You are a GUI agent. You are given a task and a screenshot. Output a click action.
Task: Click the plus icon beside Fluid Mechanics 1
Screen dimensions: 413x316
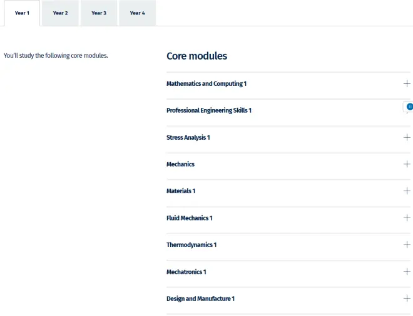[407, 218]
